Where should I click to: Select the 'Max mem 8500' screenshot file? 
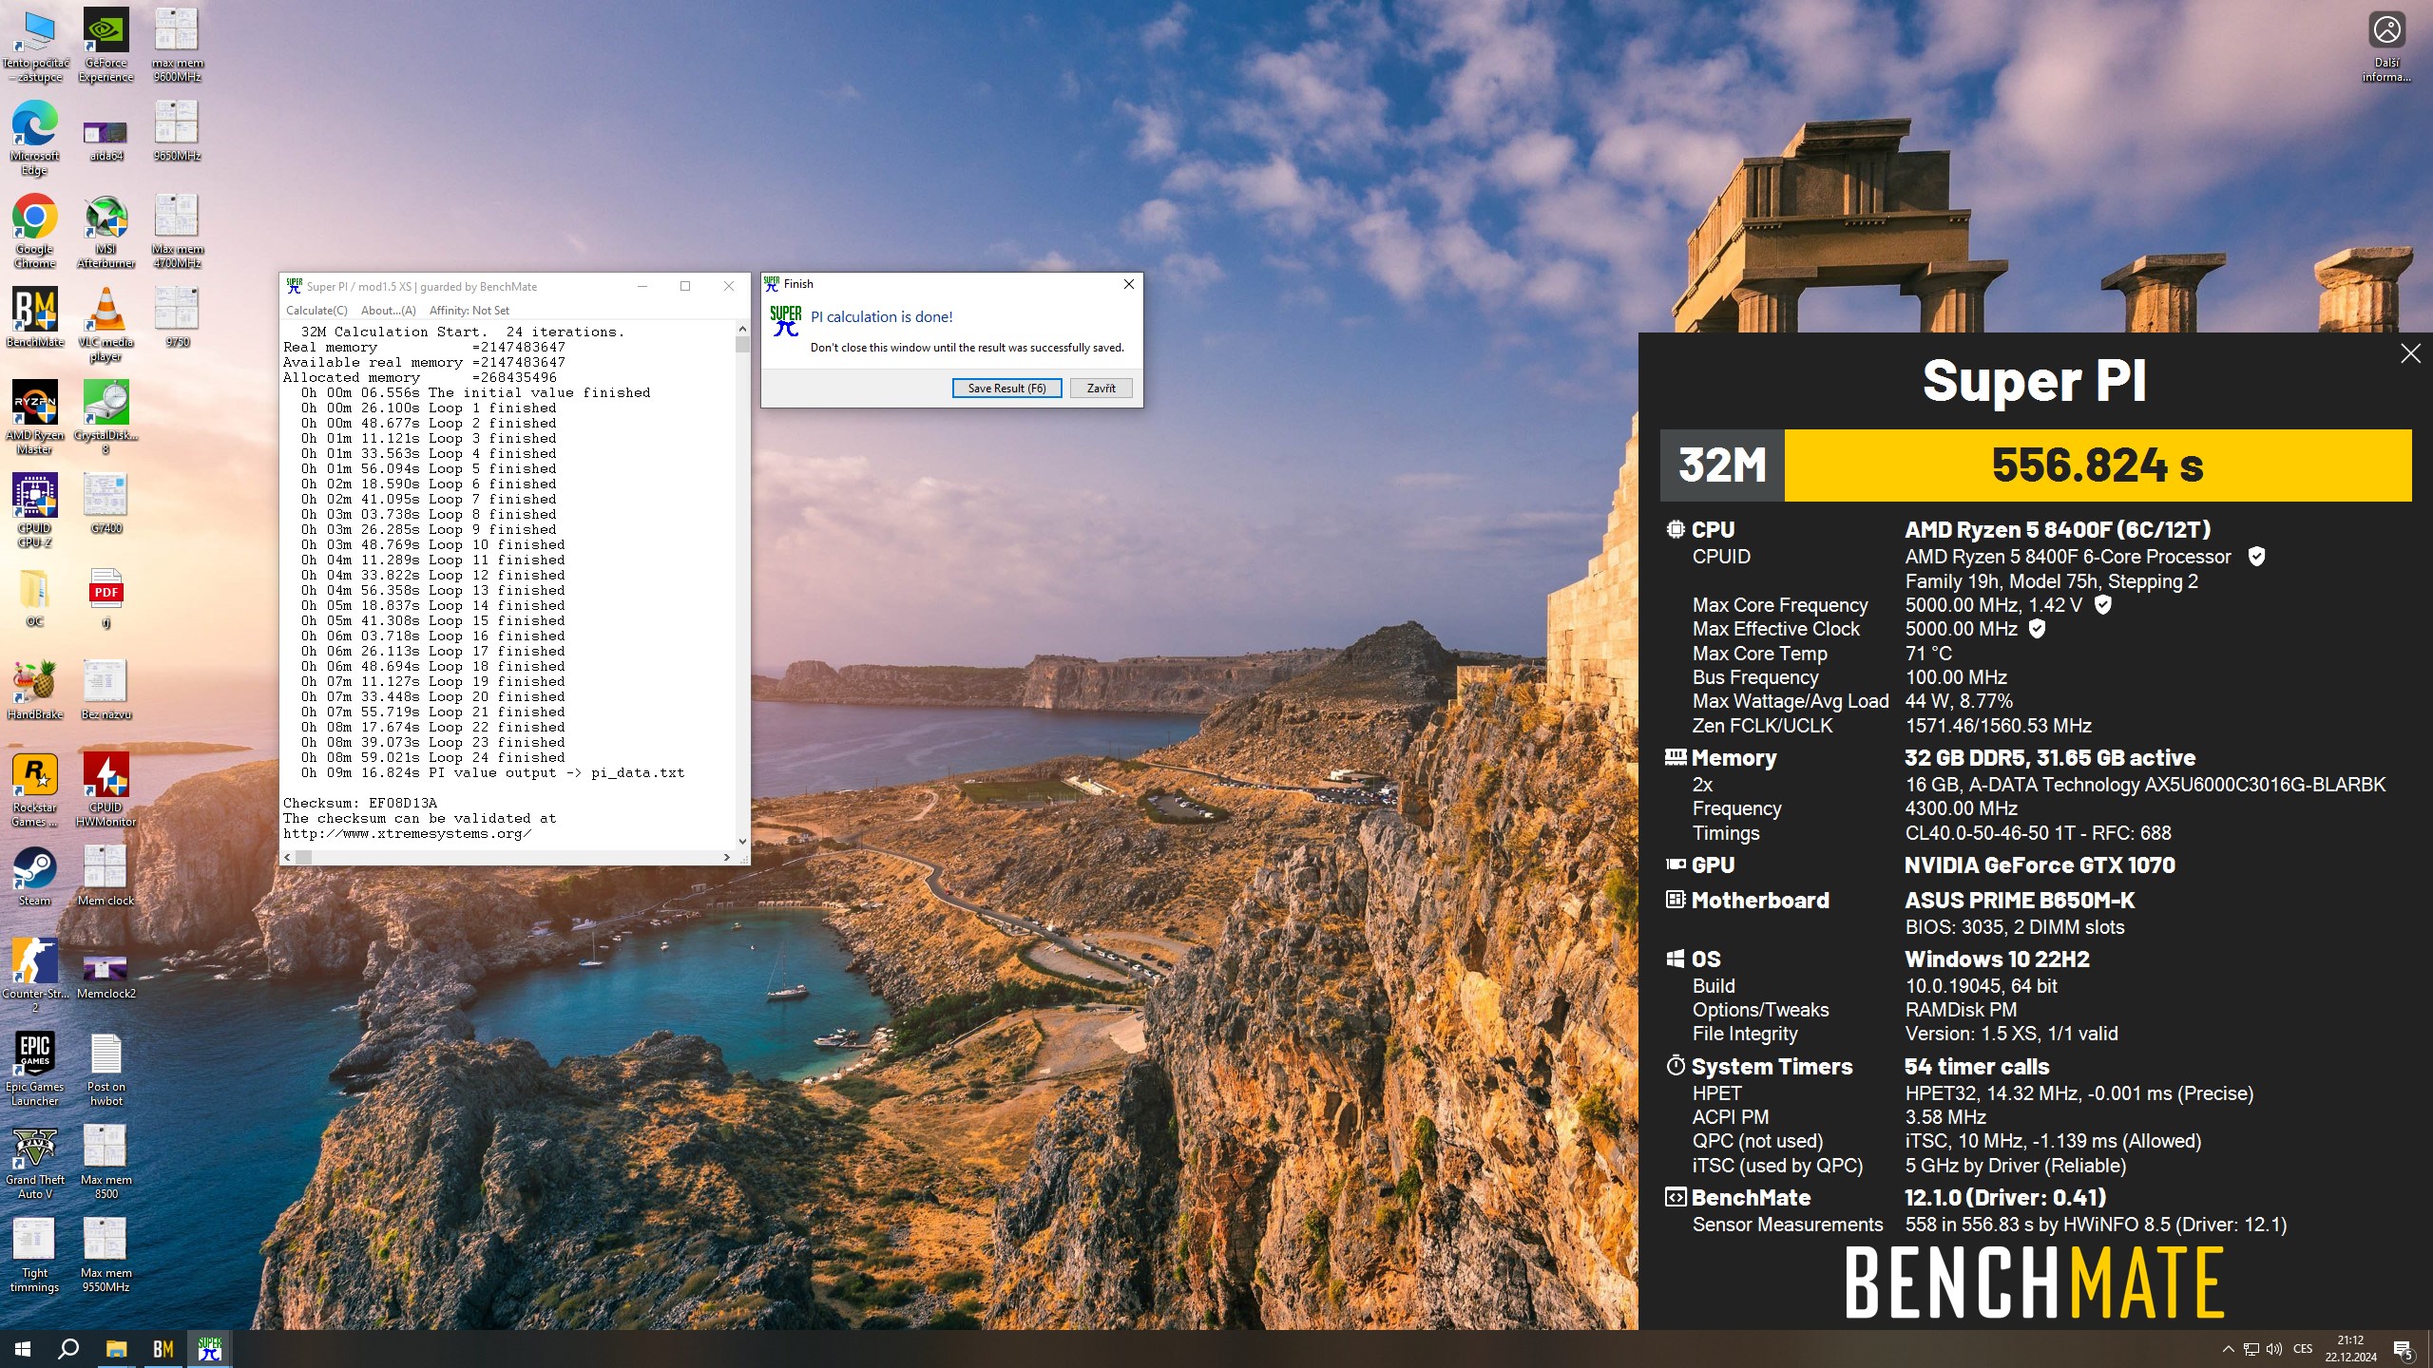coord(105,1162)
